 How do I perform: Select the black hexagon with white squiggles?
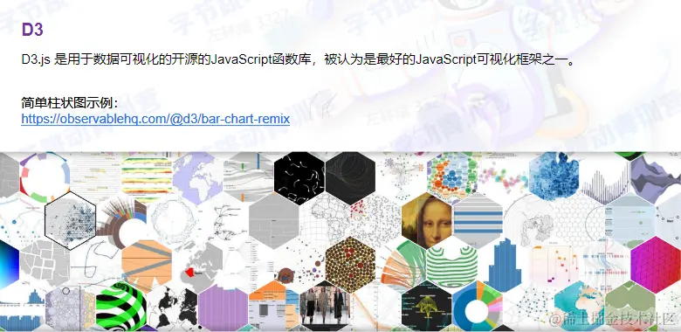click(x=299, y=177)
